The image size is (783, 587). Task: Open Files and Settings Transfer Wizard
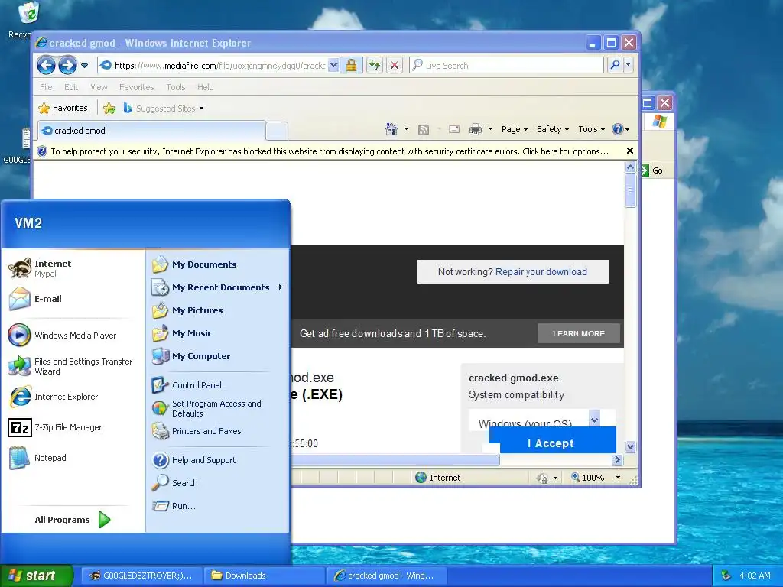coord(73,366)
